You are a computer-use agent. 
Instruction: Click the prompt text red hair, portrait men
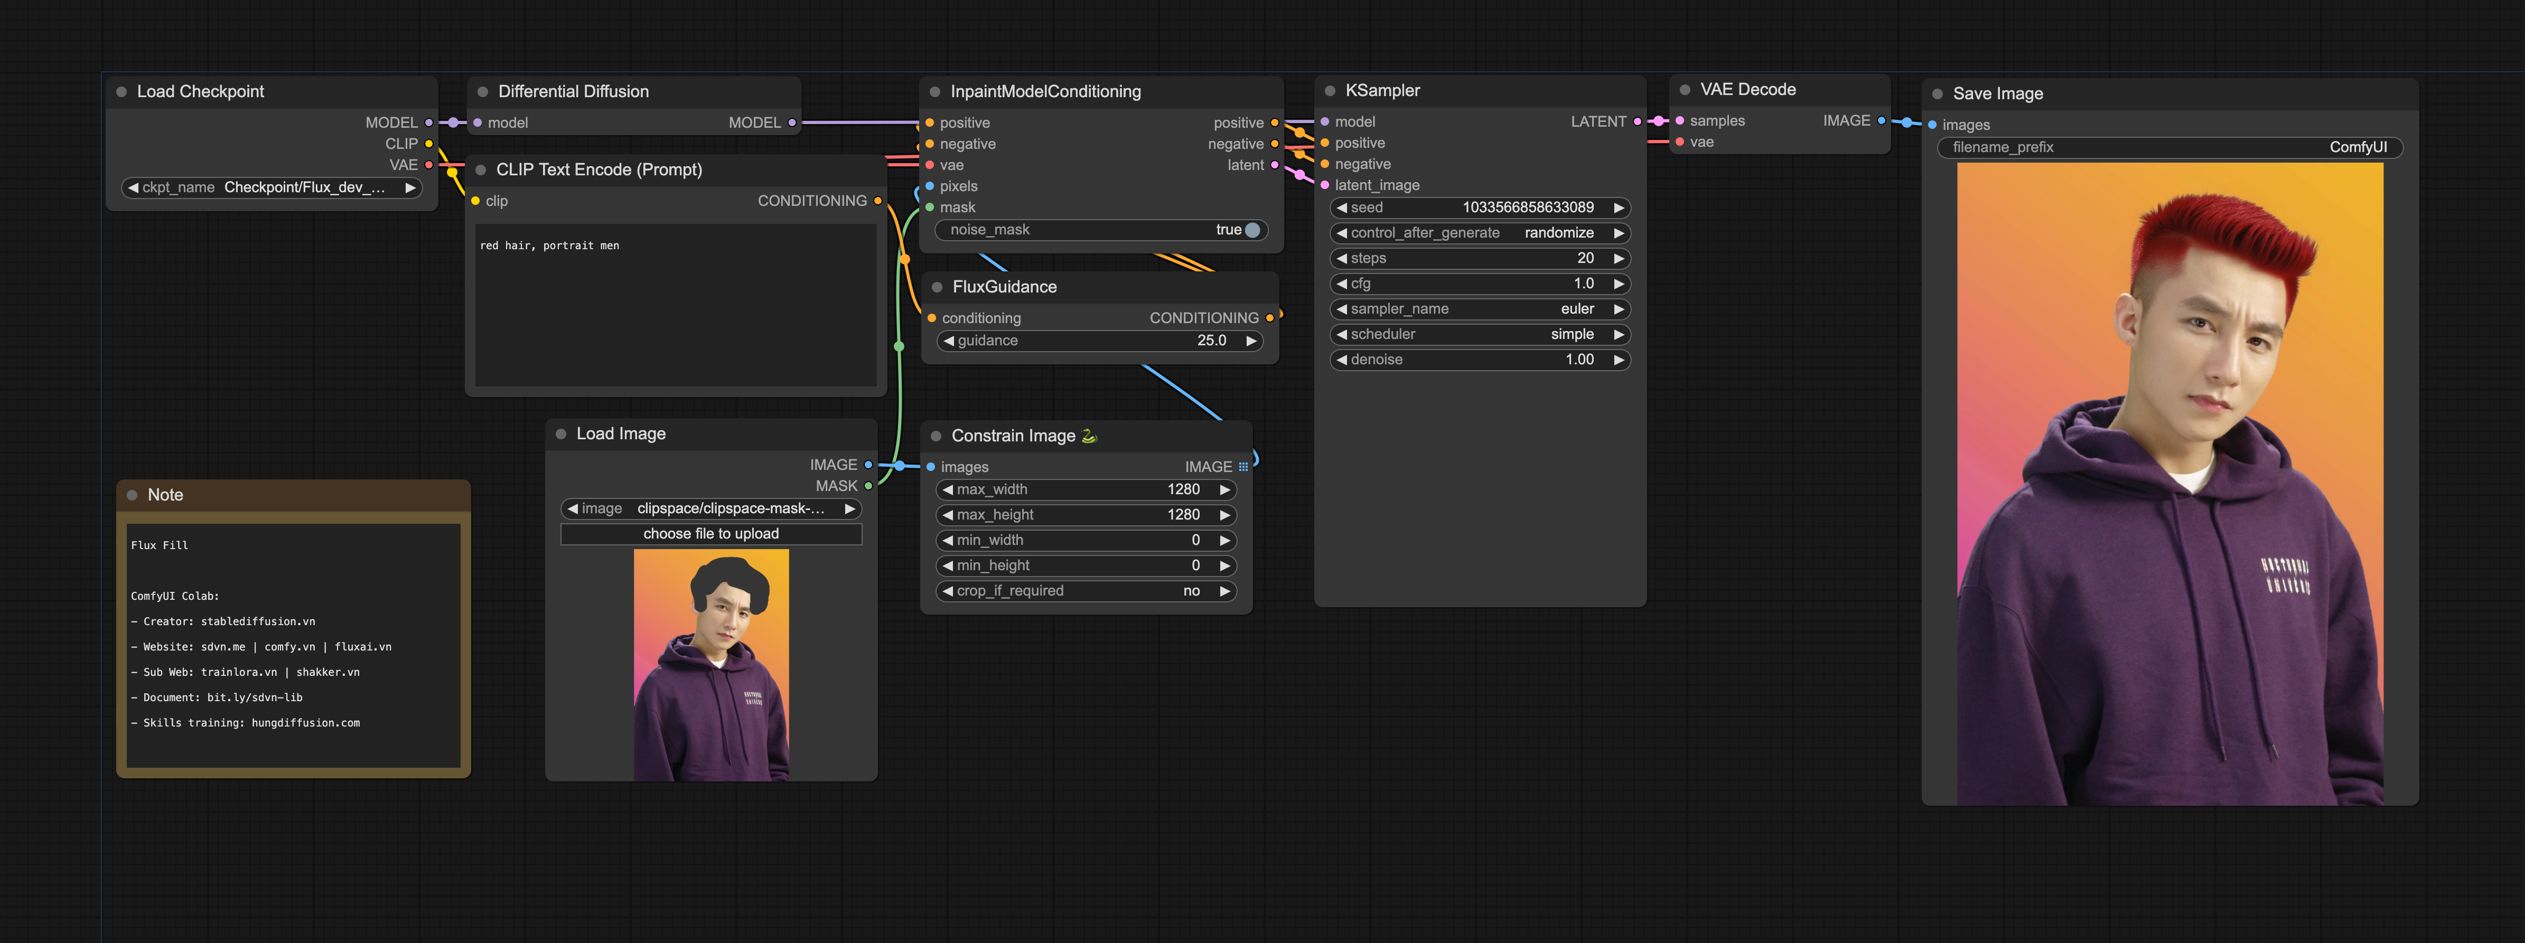[x=549, y=245]
